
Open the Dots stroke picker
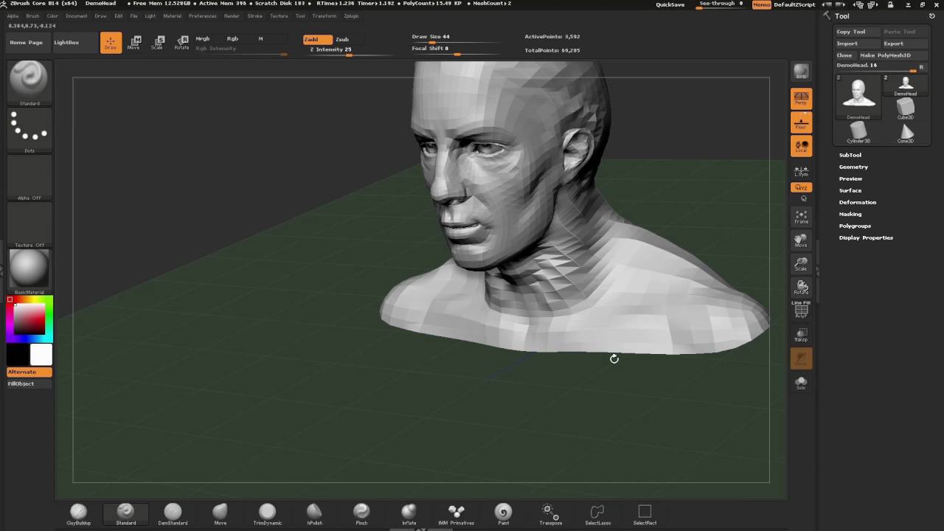[29, 131]
